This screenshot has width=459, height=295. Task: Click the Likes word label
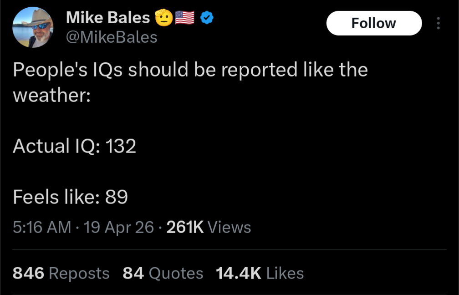[x=286, y=273]
